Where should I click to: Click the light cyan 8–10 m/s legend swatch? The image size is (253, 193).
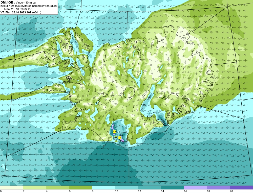point(103,187)
